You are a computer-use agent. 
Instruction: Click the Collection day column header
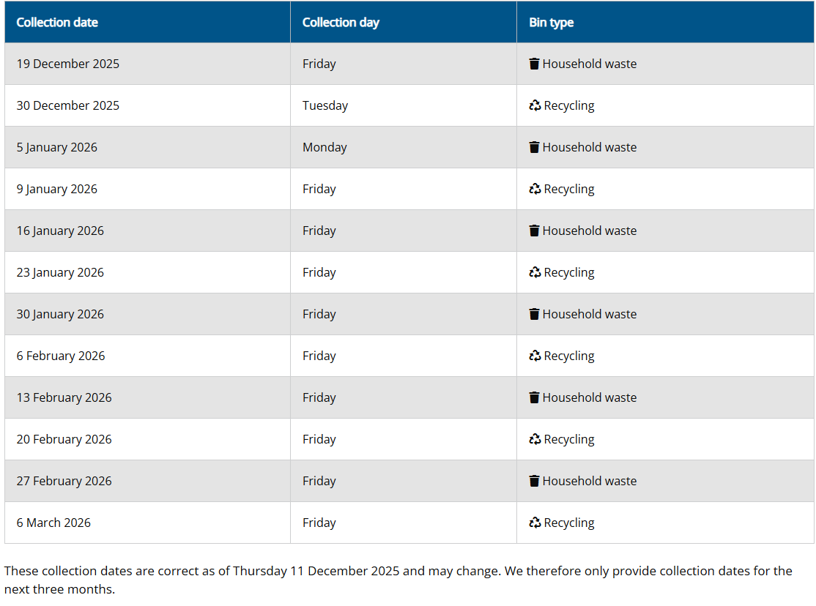pos(341,23)
